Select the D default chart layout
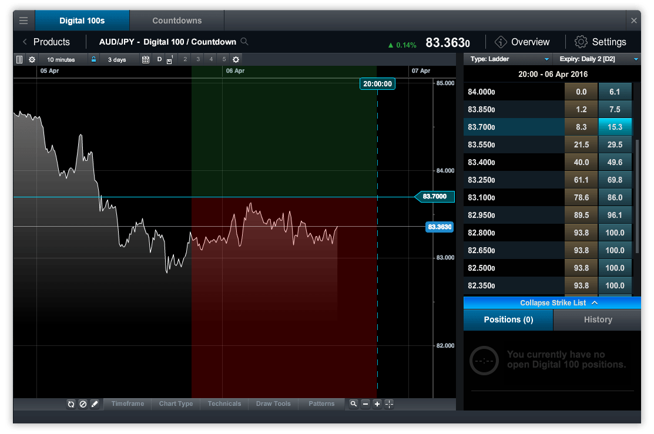The image size is (654, 434). (159, 59)
